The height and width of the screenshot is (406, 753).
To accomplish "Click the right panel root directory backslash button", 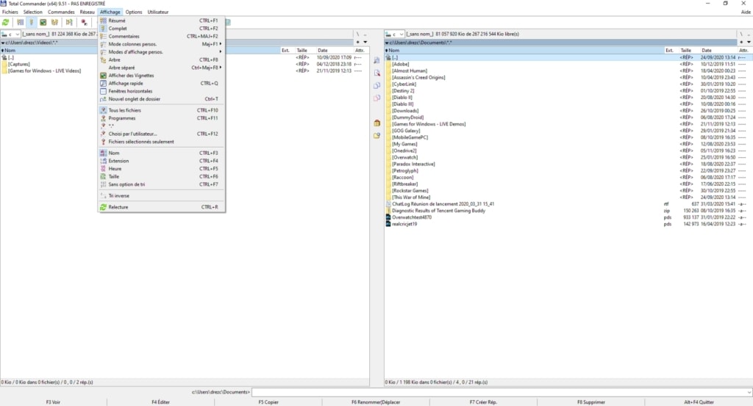I will 741,34.
